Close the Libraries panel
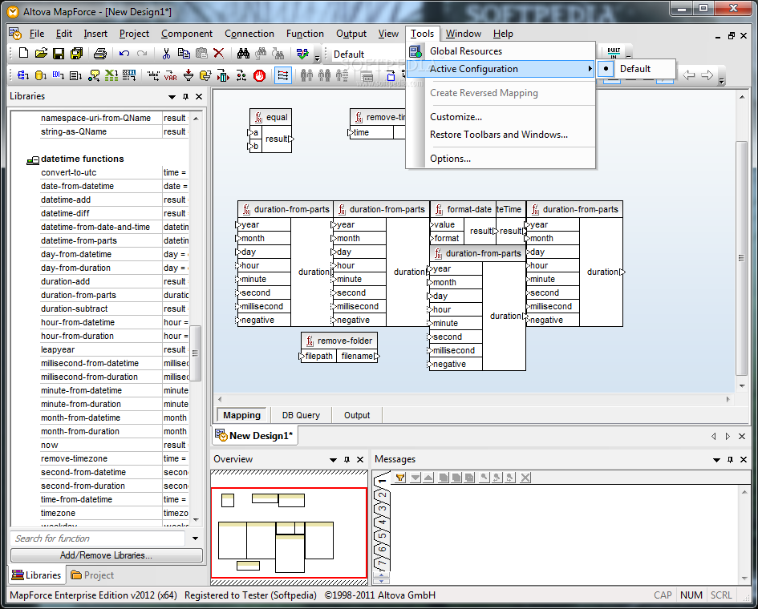Screen dimensions: 758x609 pos(199,97)
